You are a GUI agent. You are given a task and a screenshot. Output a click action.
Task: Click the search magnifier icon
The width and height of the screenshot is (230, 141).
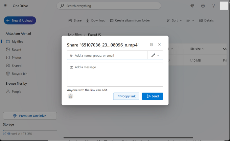tap(62, 6)
